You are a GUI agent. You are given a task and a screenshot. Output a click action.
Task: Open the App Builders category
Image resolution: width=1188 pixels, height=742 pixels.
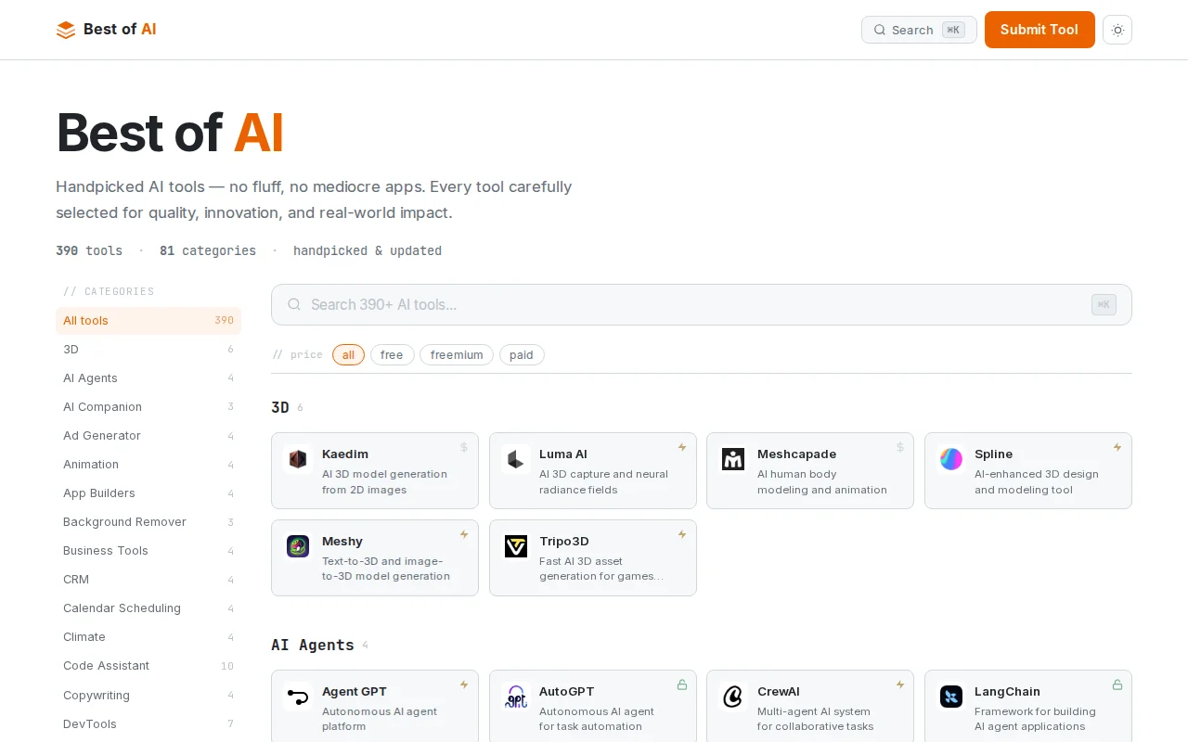(148, 493)
